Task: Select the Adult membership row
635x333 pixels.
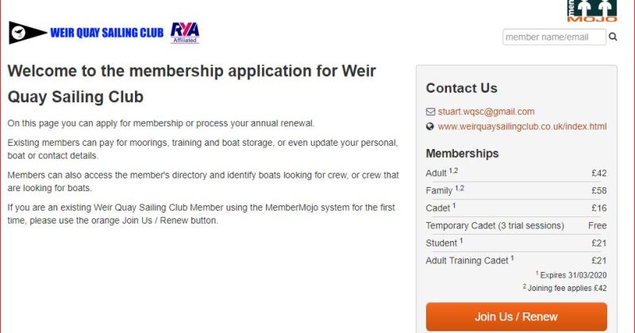Action: [x=516, y=173]
